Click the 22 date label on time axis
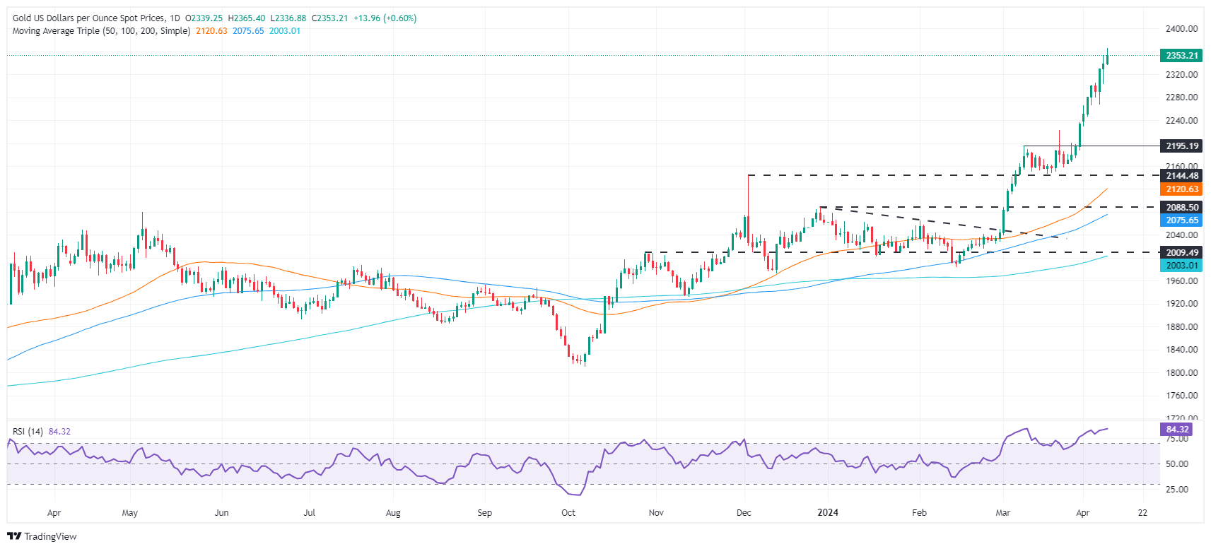 click(x=1142, y=513)
